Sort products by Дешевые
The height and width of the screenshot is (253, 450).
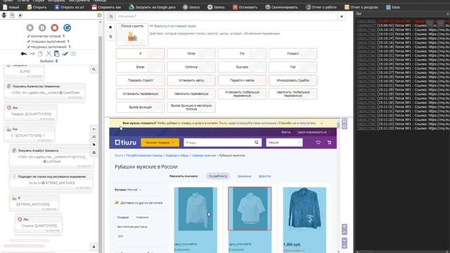tap(244, 176)
